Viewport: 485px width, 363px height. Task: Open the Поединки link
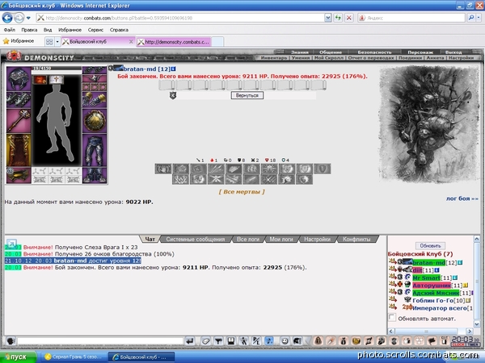(x=410, y=58)
